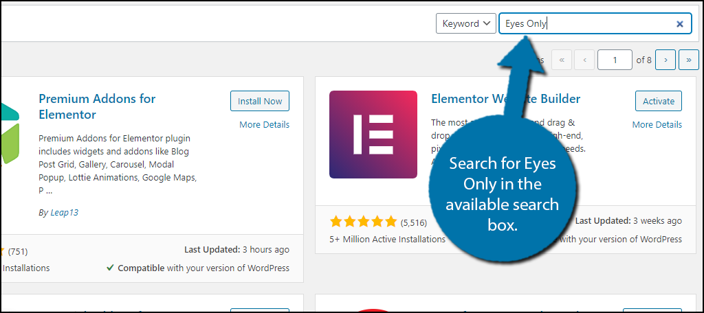Click the current page number field

[615, 60]
